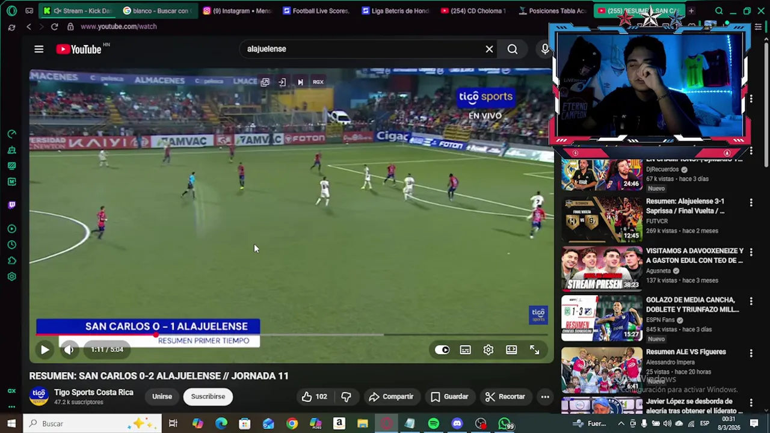Click the YouTube search magnifier button
Image resolution: width=770 pixels, height=433 pixels.
(513, 49)
